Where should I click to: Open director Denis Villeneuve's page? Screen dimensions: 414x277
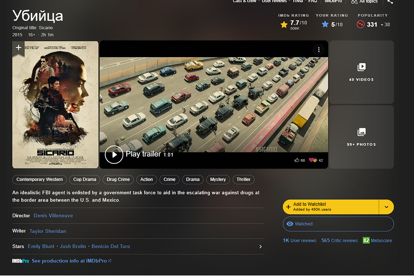54,215
